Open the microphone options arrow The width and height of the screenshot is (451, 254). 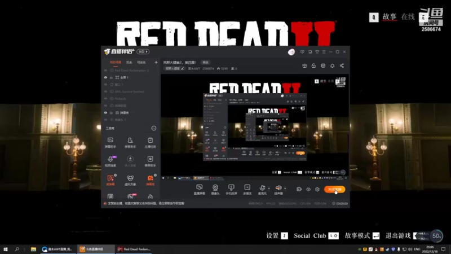(269, 189)
